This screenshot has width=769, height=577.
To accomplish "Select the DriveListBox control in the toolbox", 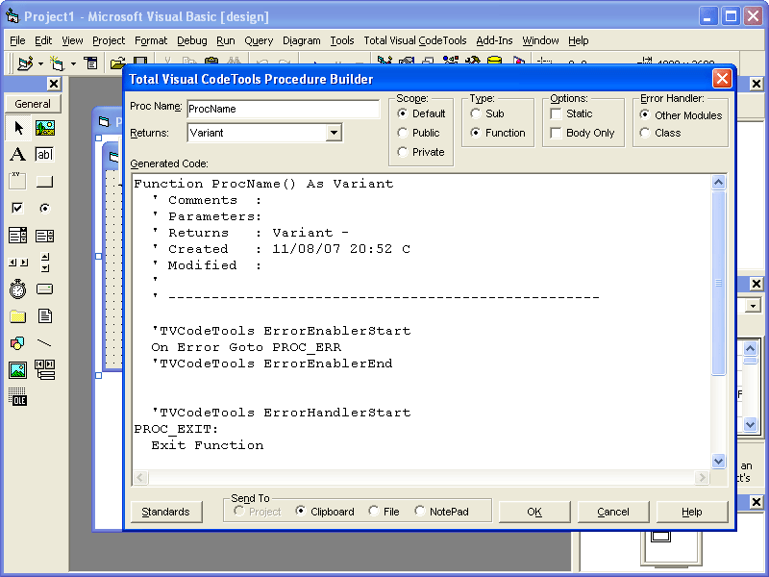I will (44, 289).
